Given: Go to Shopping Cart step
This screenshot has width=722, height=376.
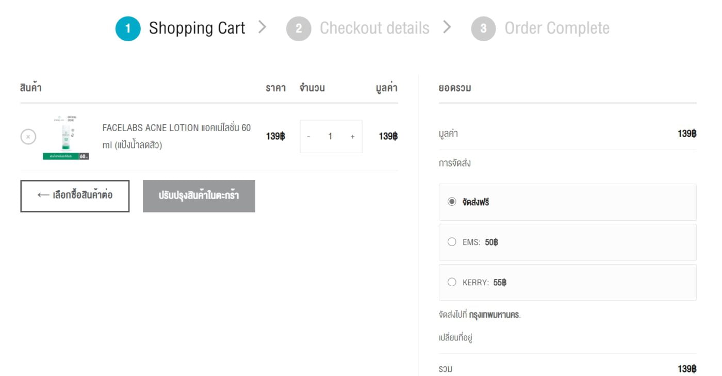Looking at the screenshot, I should (x=196, y=28).
